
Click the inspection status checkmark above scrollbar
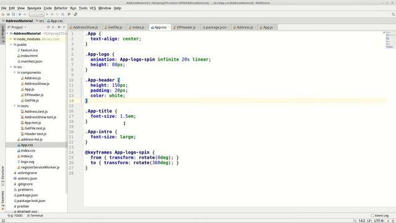(x=384, y=32)
